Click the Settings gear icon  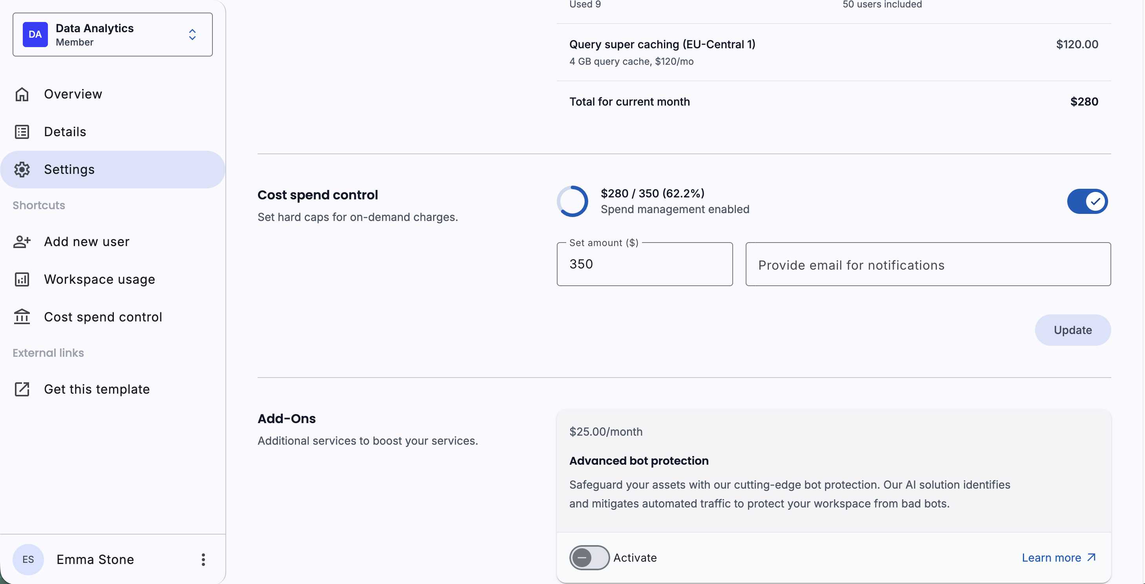click(22, 170)
